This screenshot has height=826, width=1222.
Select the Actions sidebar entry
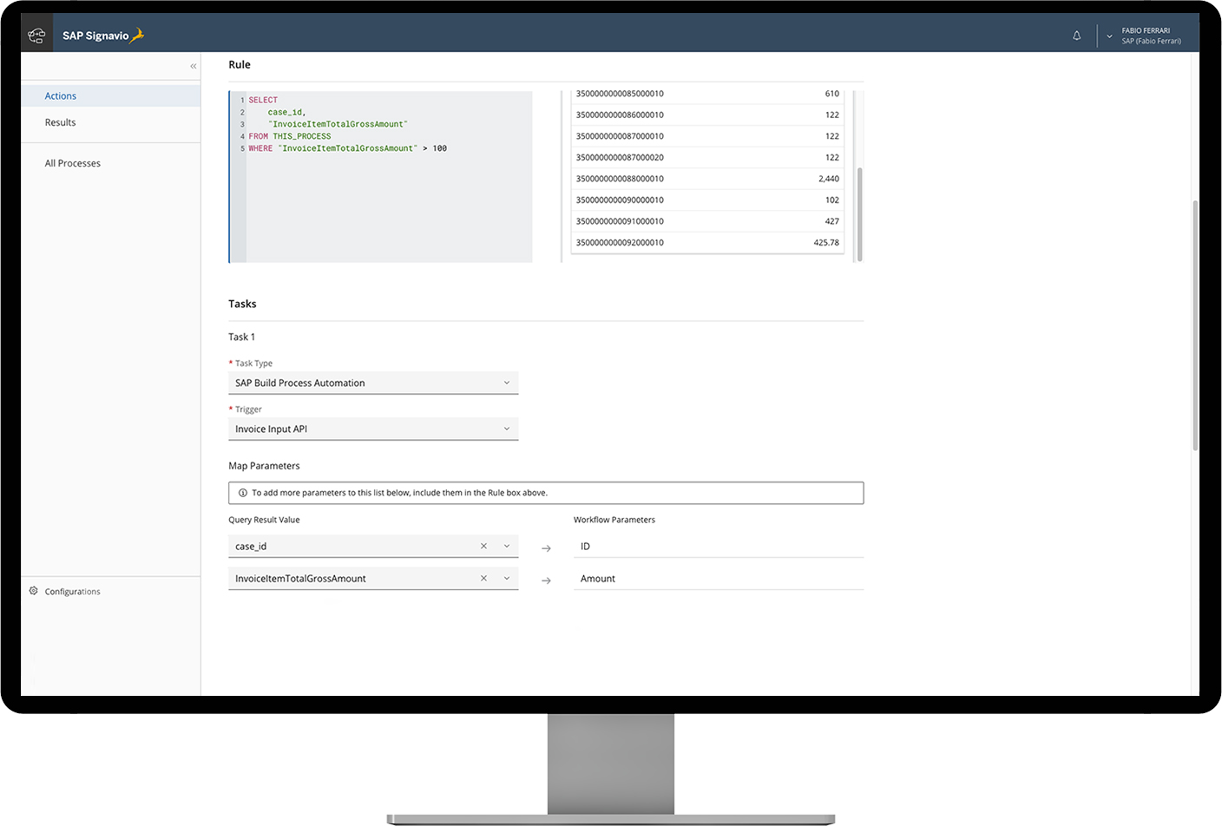point(61,95)
